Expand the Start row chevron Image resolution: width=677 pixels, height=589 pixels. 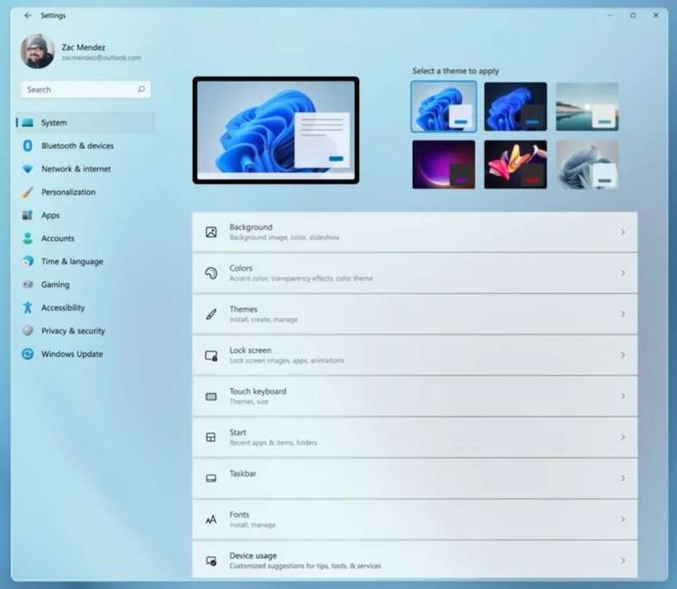[623, 438]
